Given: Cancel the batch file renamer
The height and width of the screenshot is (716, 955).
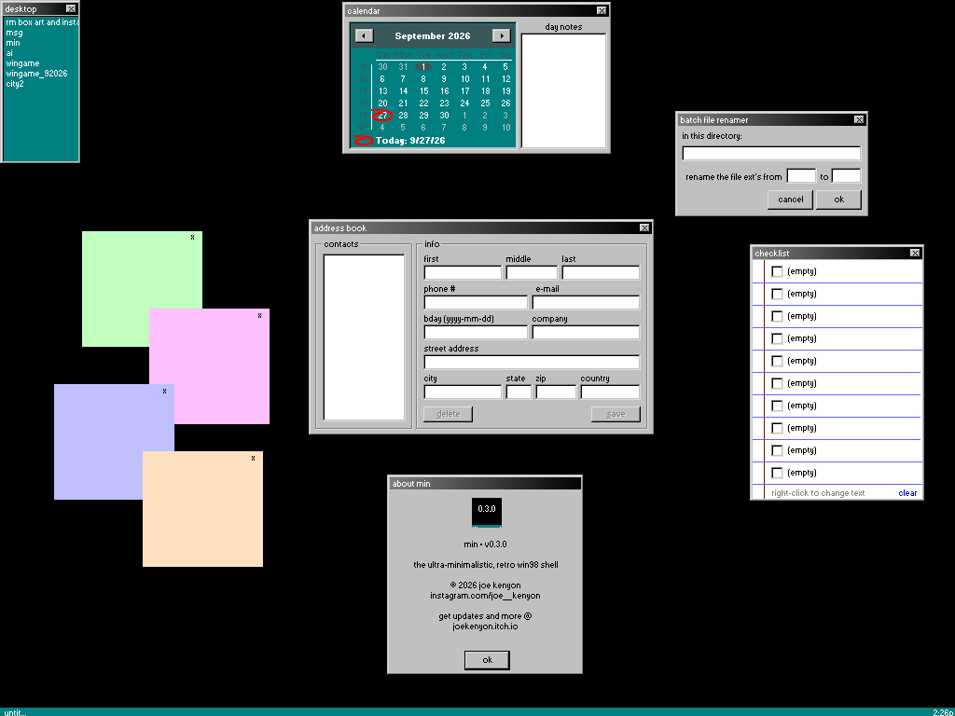Looking at the screenshot, I should coord(791,200).
